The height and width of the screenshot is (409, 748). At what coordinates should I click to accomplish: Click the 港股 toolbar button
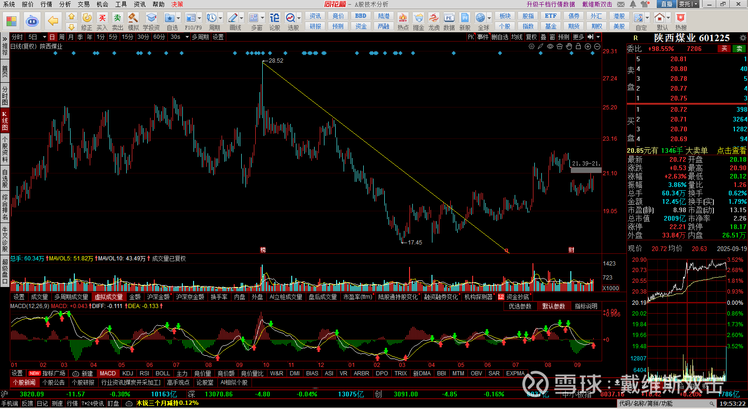(619, 16)
